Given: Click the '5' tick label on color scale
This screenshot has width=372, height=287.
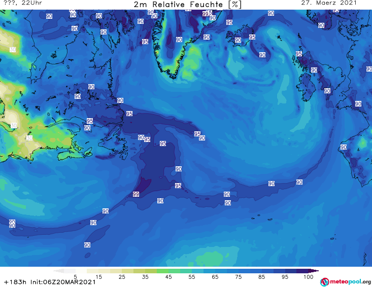Looking at the screenshot, I should pos(75,277).
